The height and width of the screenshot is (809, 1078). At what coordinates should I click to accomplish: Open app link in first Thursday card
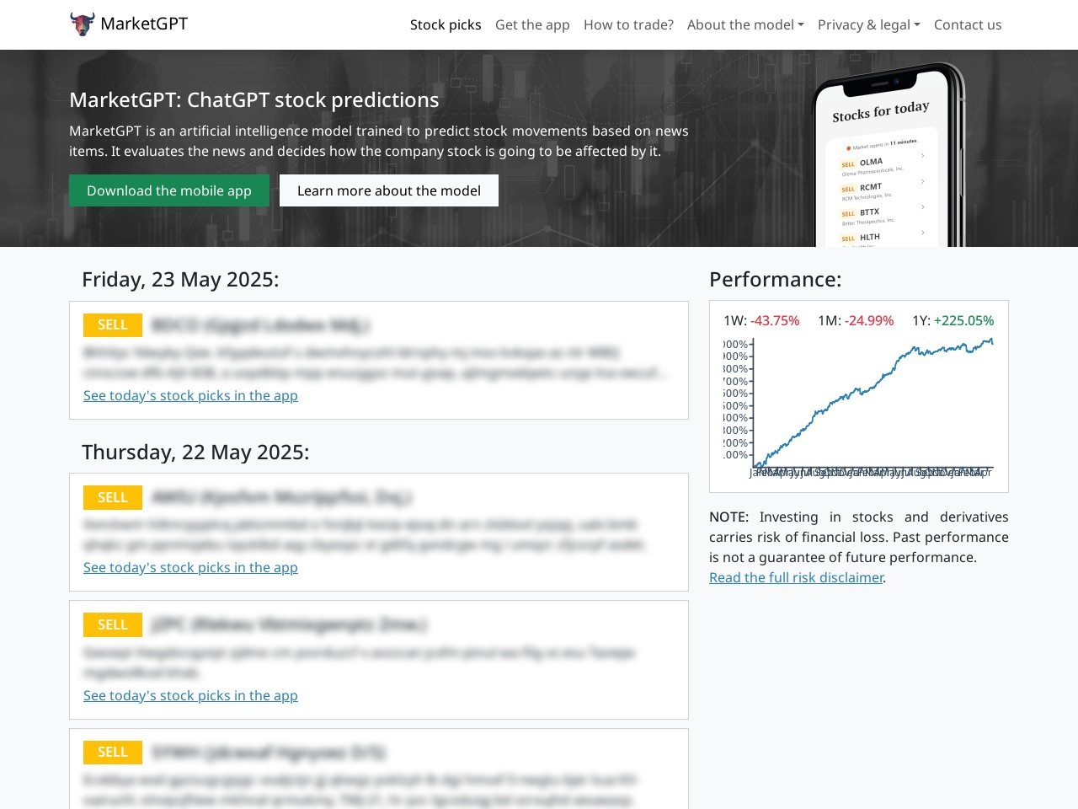(190, 567)
